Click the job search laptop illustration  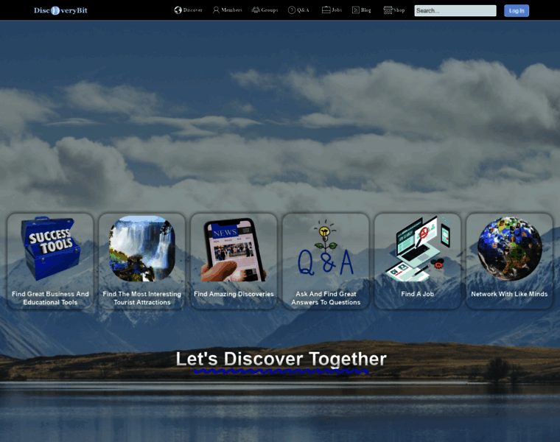coord(418,248)
